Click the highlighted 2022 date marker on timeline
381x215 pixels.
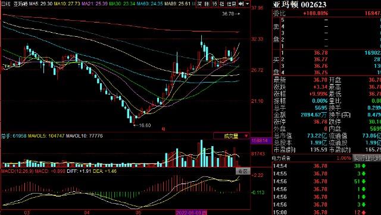click(x=192, y=213)
